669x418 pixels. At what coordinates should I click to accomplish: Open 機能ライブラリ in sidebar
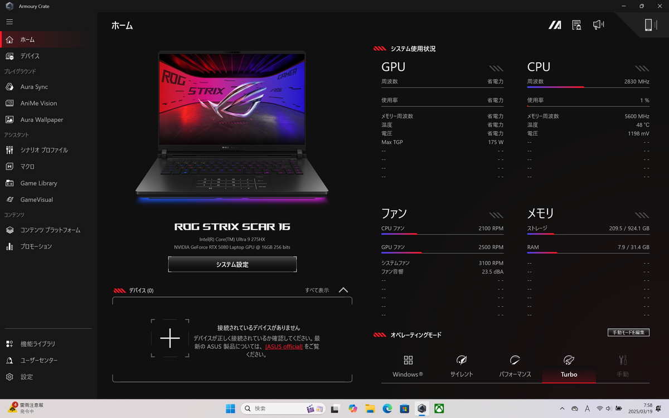coord(49,344)
